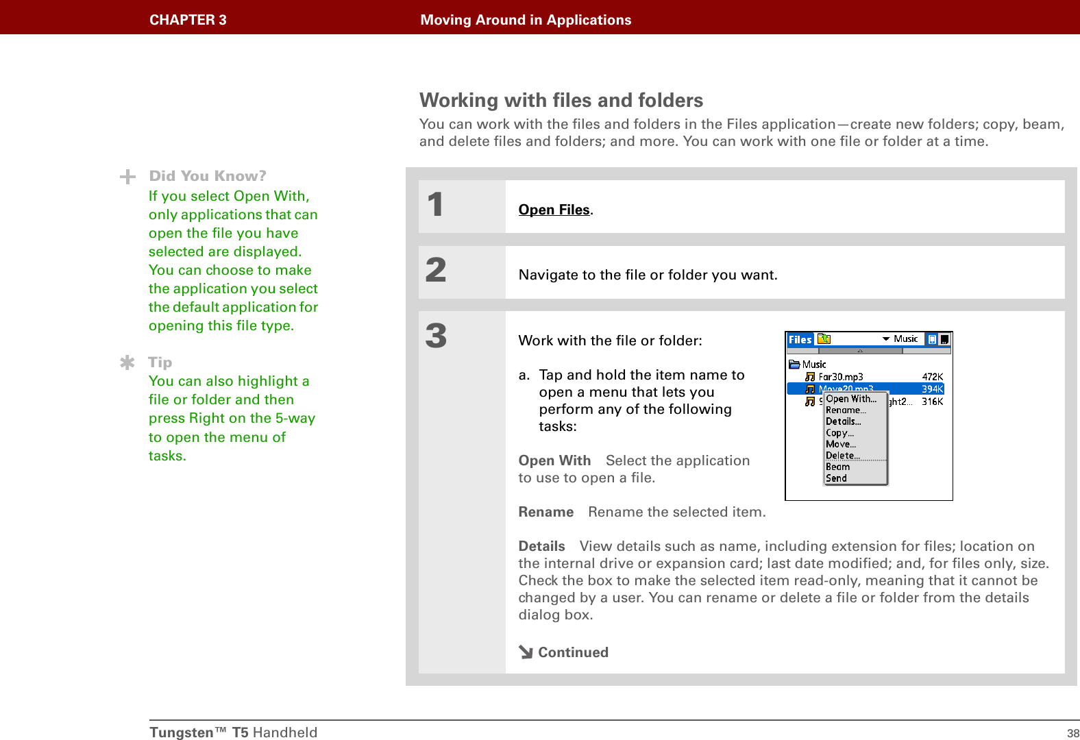Click the bold Rename term in step 3
This screenshot has width=1080, height=740.
tap(545, 512)
